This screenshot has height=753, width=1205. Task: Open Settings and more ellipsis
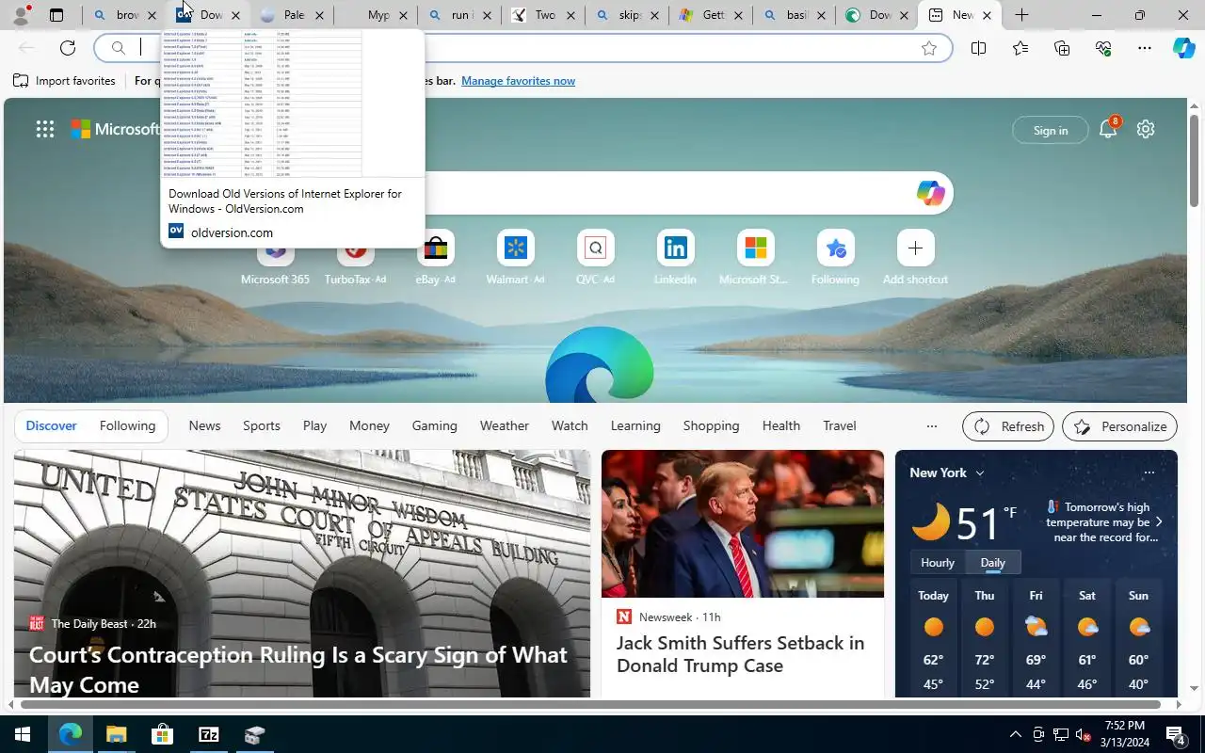pos(1145,48)
